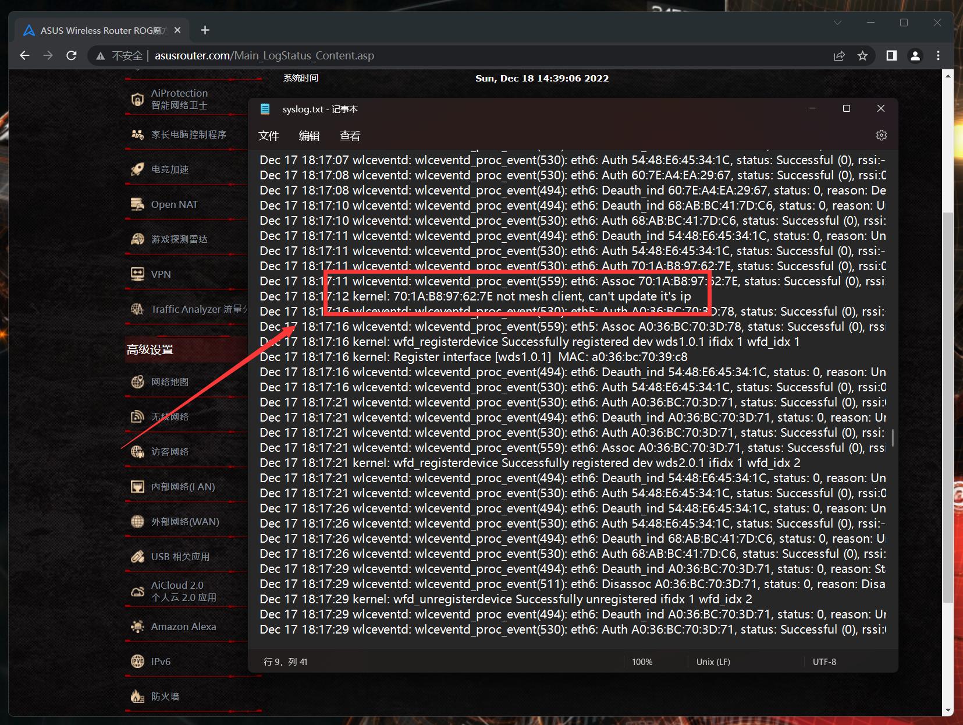Open the 内部网络(LAN) settings page

[183, 487]
